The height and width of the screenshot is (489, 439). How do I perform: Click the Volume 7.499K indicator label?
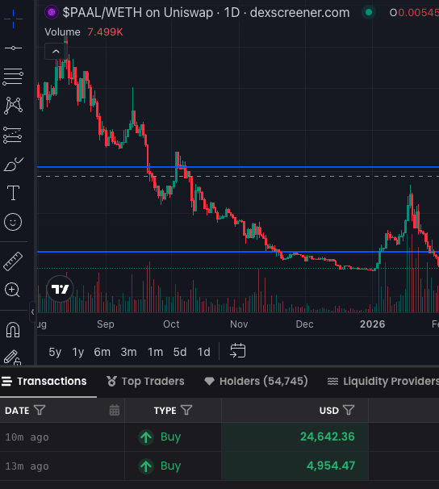[84, 31]
